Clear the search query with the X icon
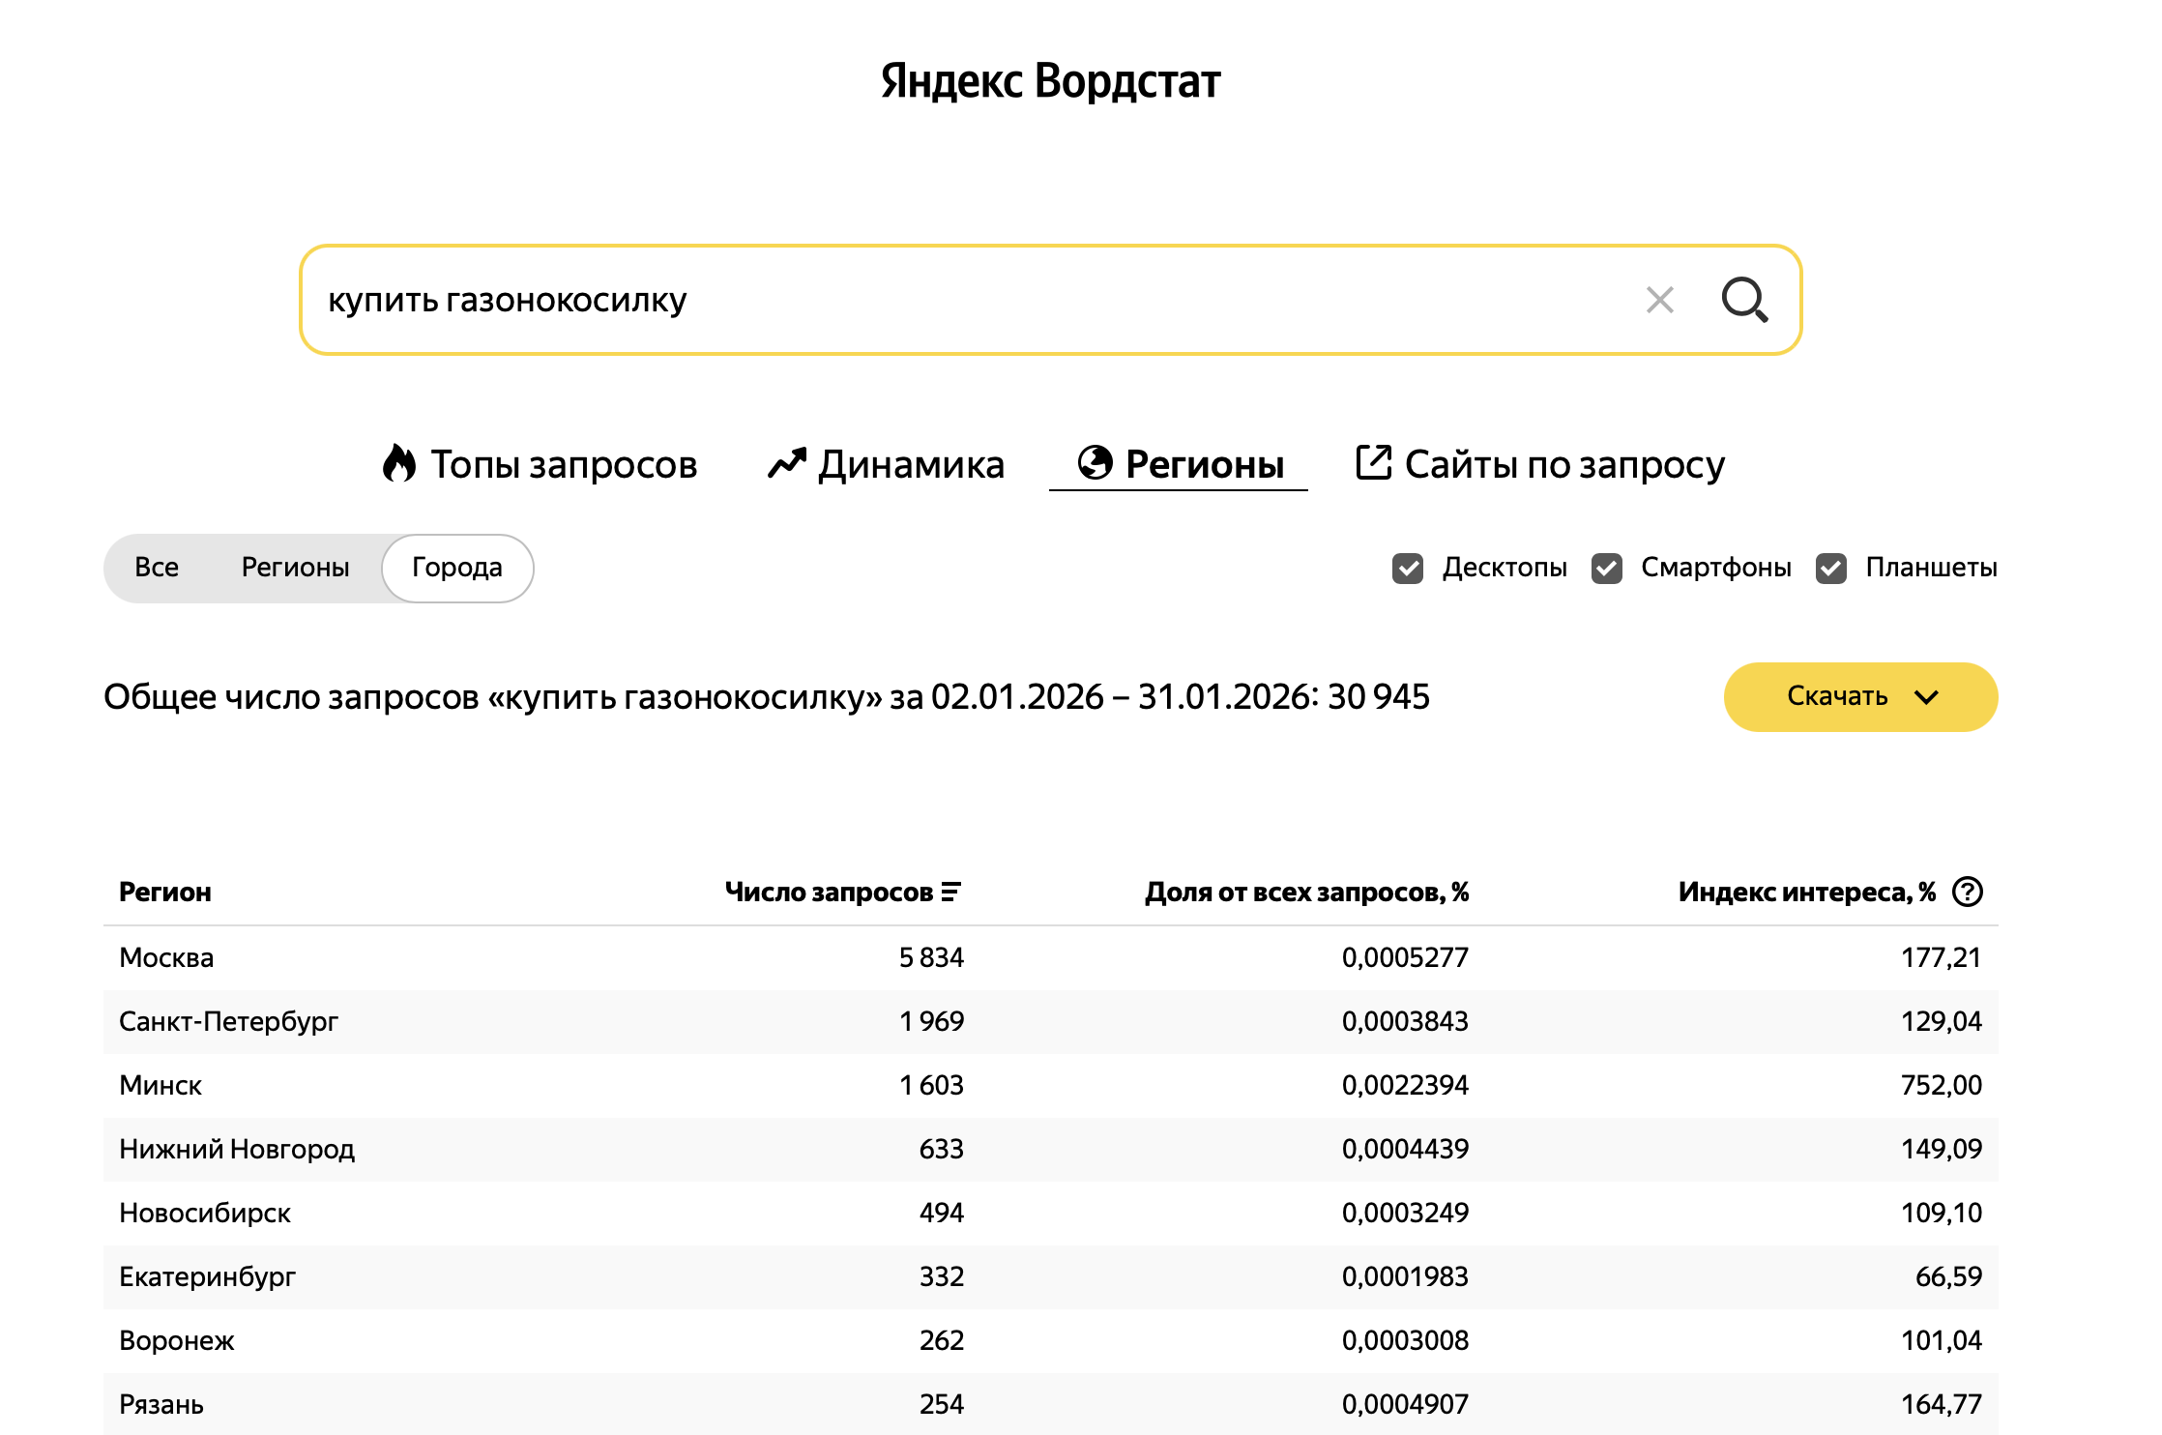This screenshot has height=1435, width=2162. click(1659, 300)
